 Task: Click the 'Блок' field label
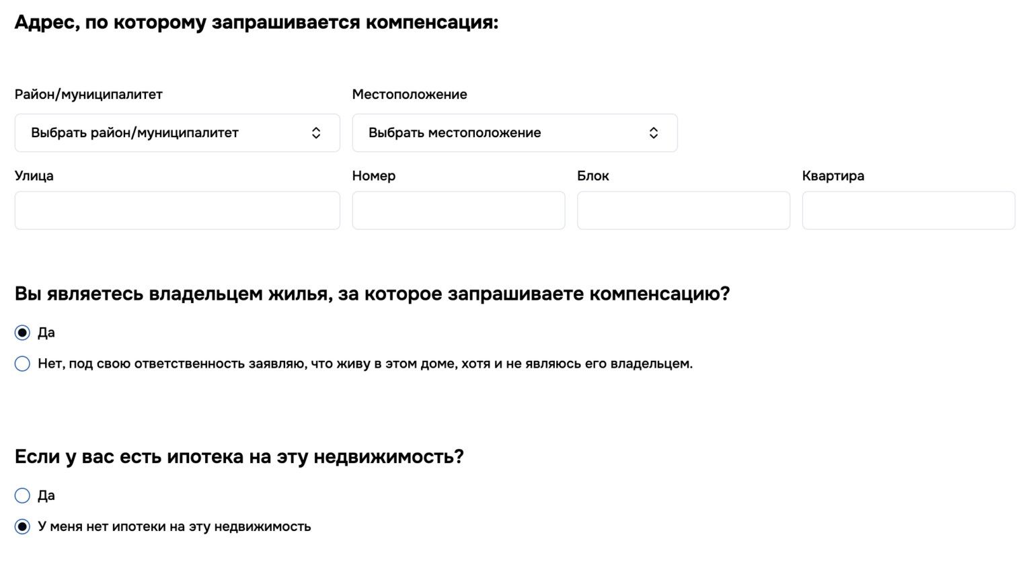592,175
